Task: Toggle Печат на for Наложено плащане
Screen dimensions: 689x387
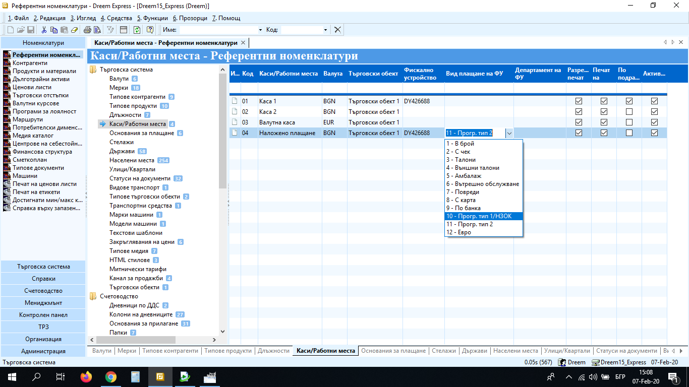Action: [604, 133]
